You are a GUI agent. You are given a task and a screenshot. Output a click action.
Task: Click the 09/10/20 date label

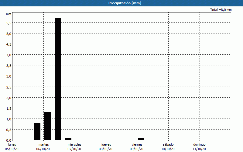[137, 149]
